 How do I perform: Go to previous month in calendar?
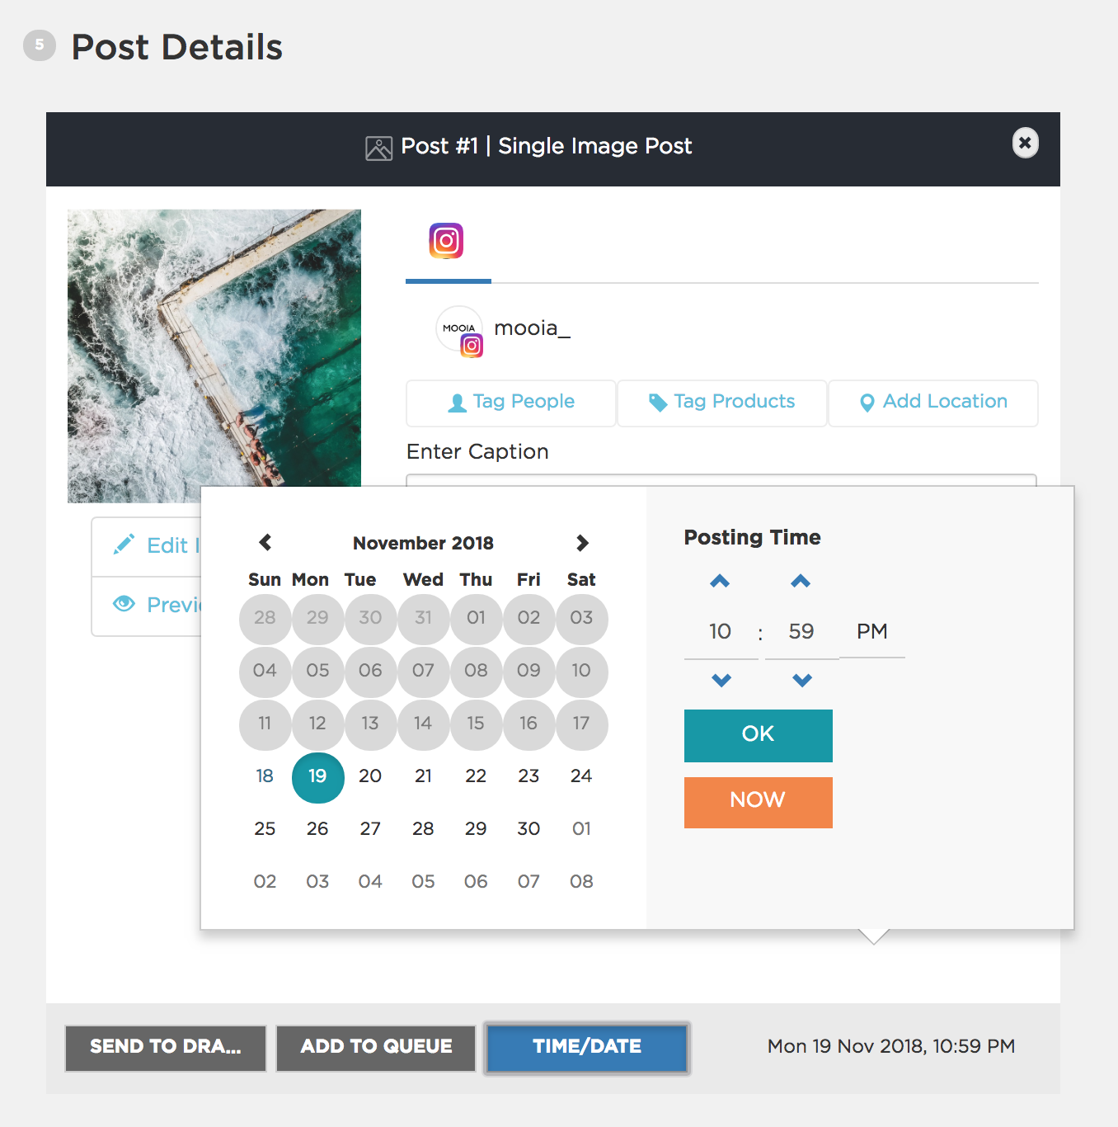(x=265, y=543)
